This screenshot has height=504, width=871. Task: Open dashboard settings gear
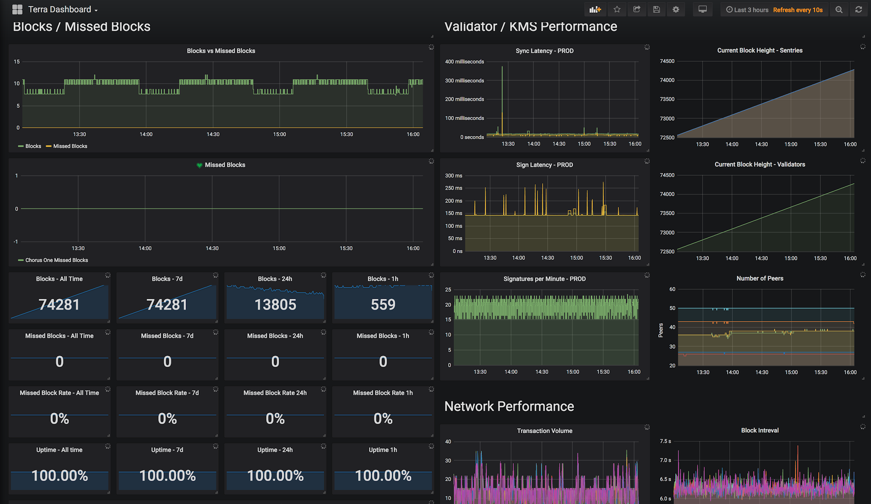click(x=676, y=9)
